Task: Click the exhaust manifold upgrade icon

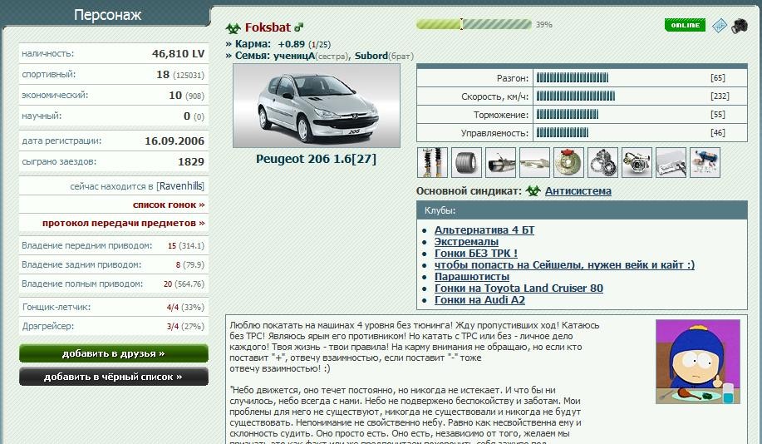Action: (x=534, y=162)
